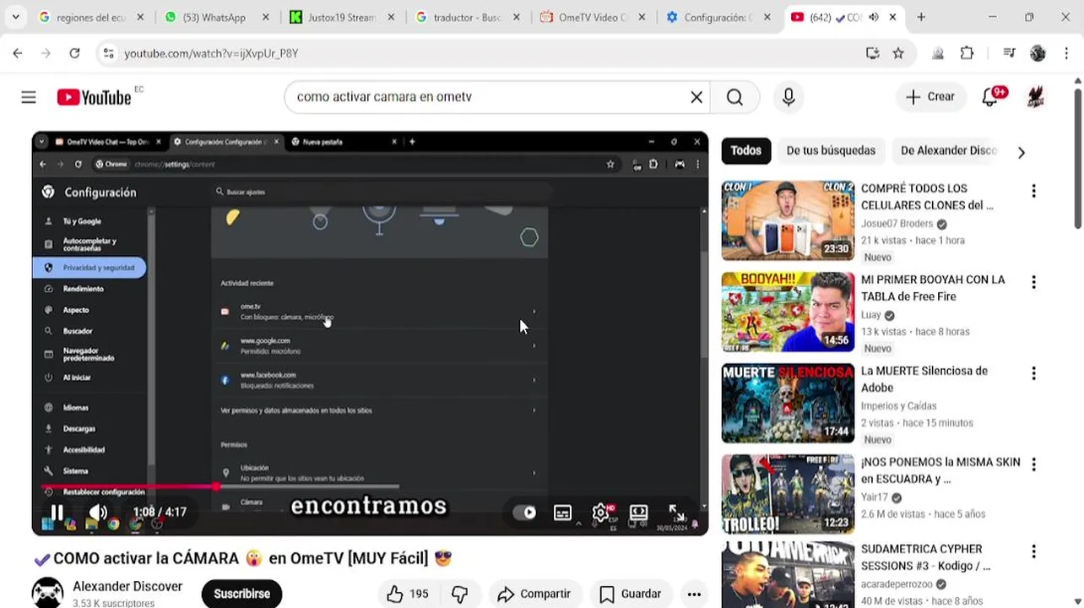
Task: Switch player to theater mode
Action: pos(639,513)
